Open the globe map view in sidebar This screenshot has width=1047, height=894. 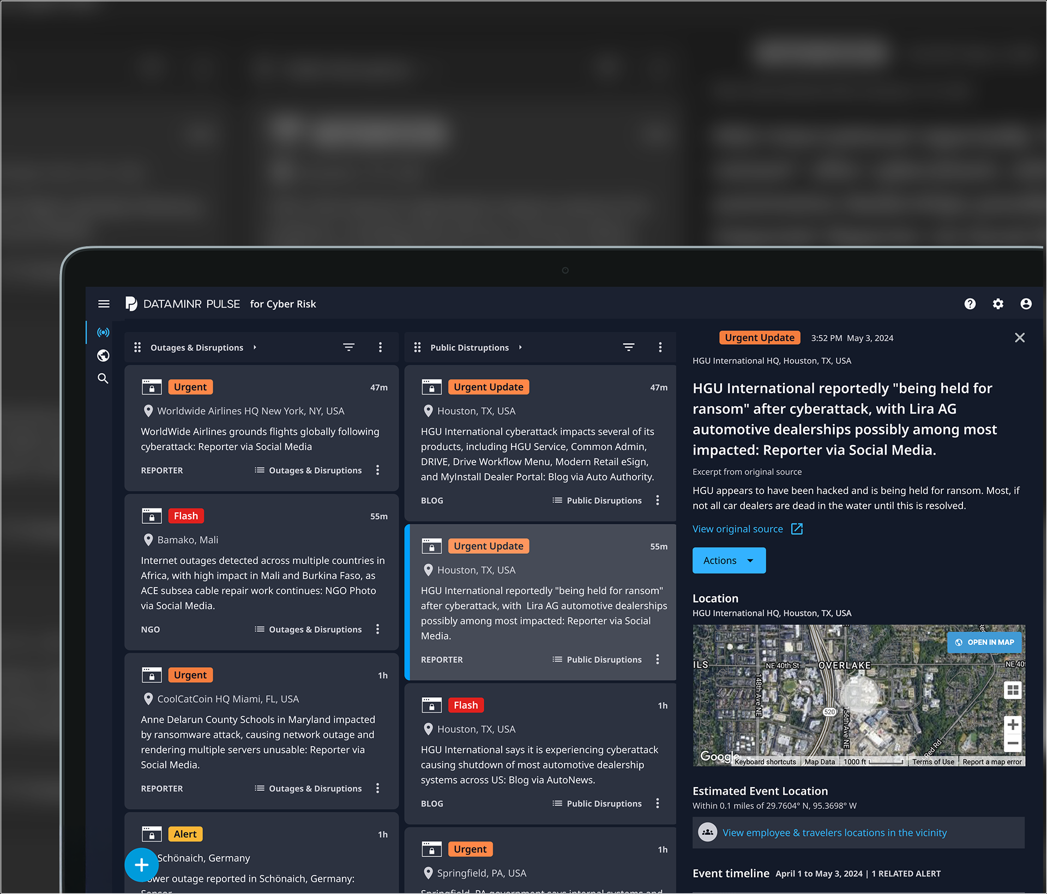tap(103, 355)
